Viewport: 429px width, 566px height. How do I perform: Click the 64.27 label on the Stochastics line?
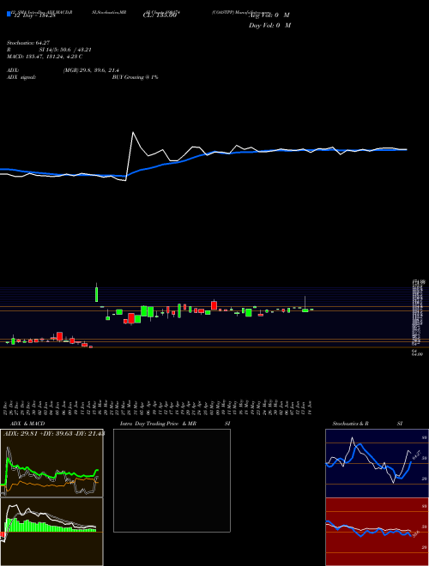pos(417,455)
